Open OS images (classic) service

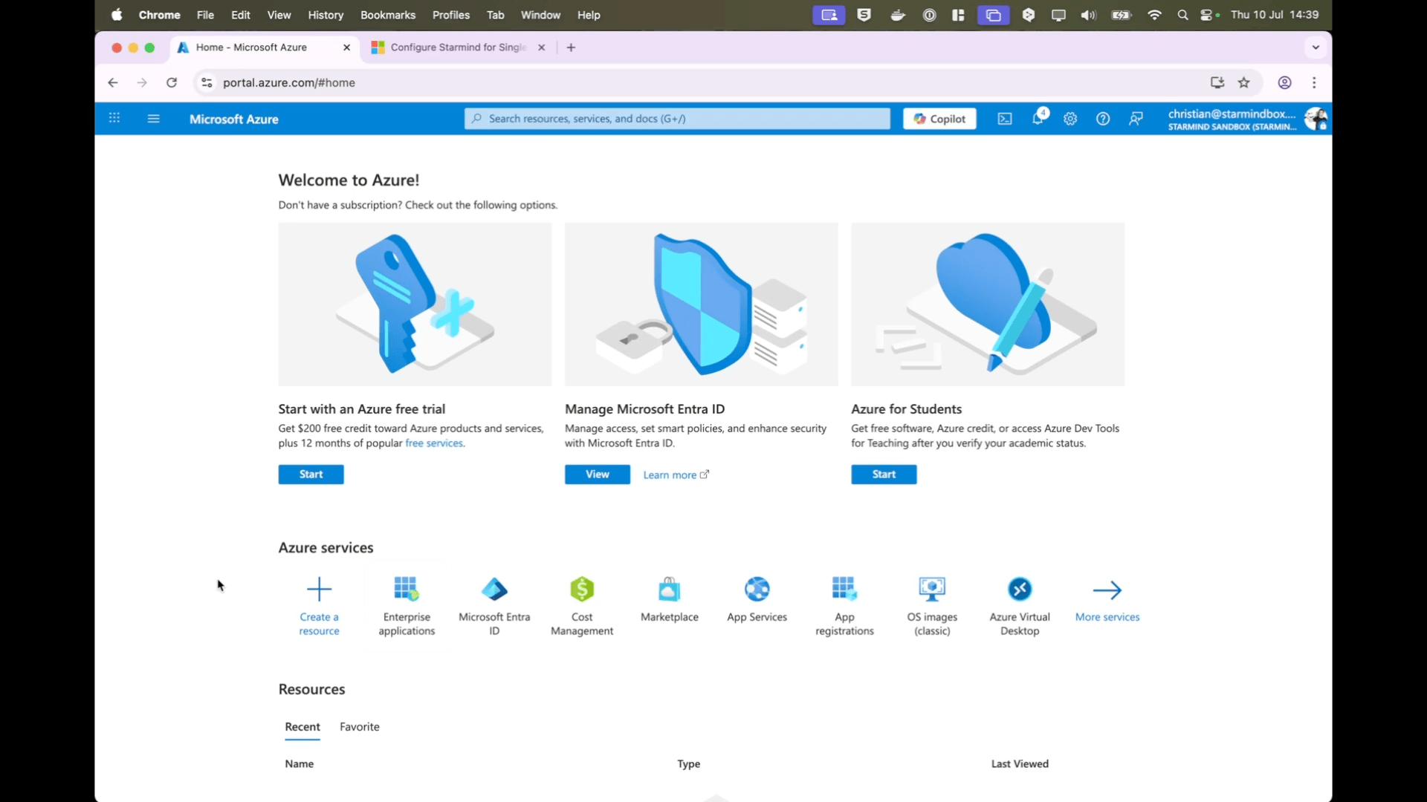point(932,606)
